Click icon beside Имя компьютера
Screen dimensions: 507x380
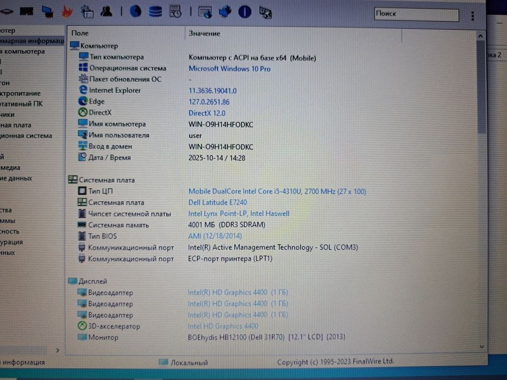tap(83, 123)
